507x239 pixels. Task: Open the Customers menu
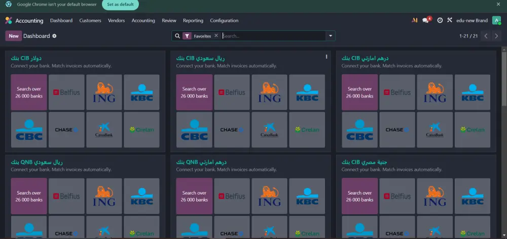point(90,20)
